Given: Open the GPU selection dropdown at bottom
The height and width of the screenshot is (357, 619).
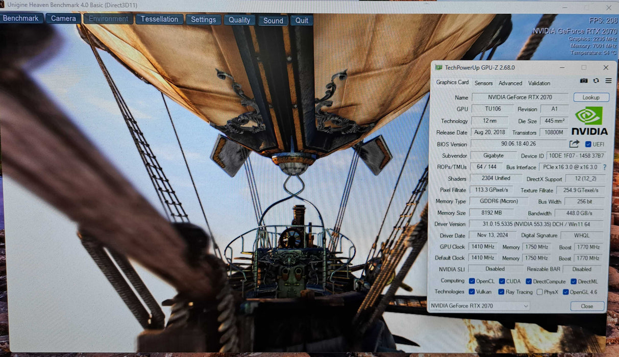Looking at the screenshot, I should click(x=480, y=306).
